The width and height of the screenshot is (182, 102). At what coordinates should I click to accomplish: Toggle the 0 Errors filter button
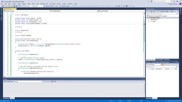coord(165,65)
